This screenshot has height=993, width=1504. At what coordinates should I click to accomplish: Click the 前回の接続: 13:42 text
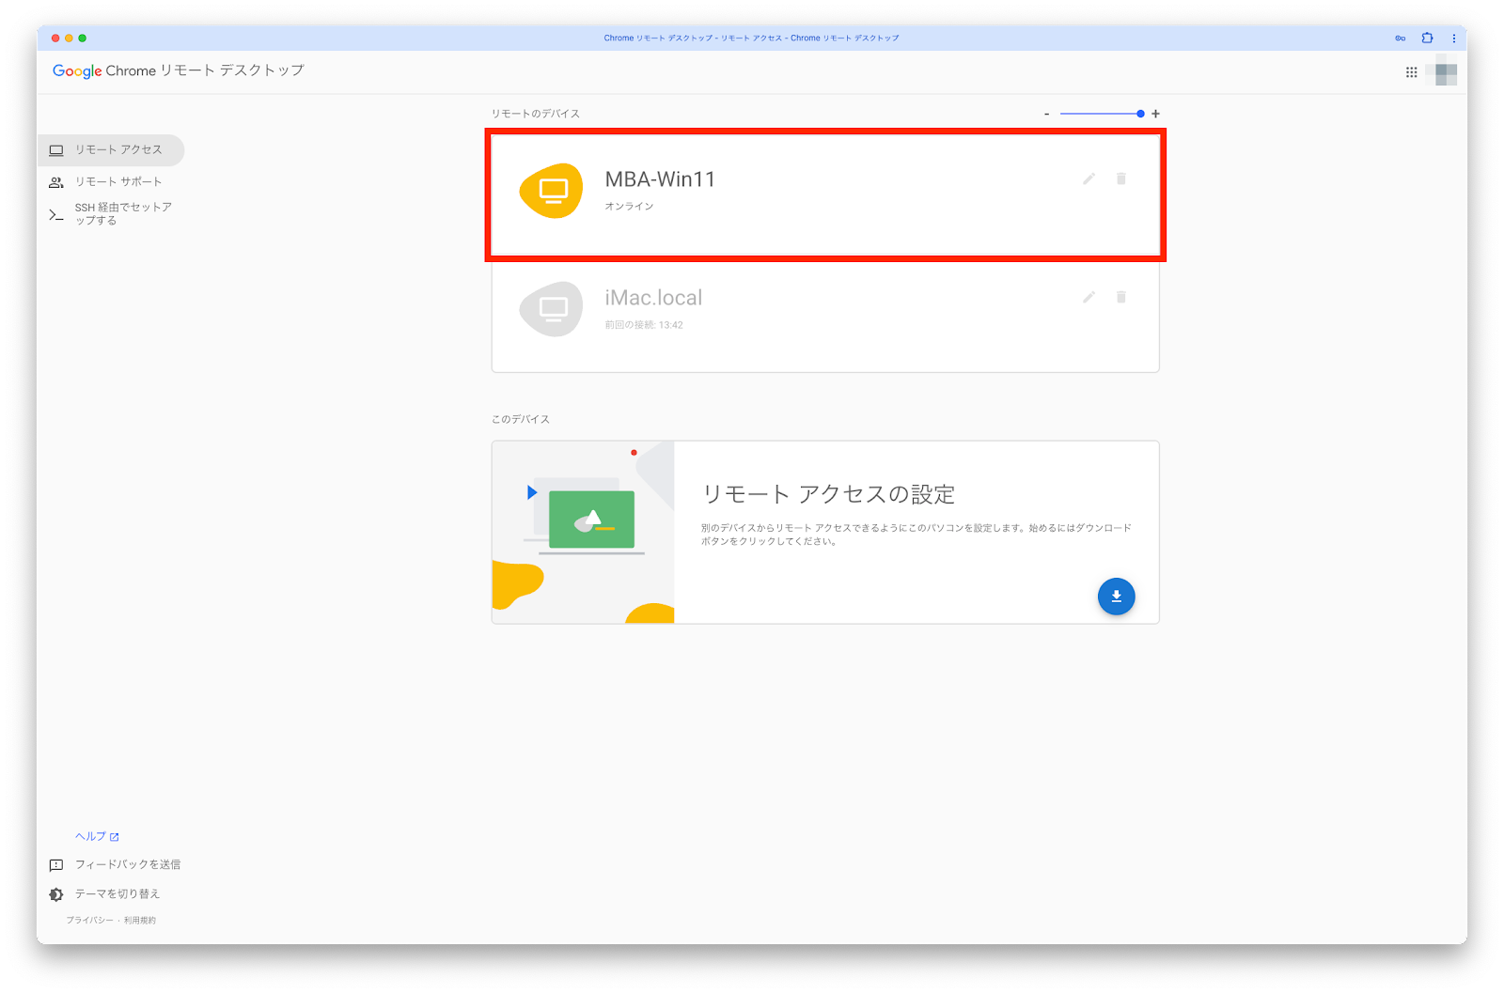pyautogui.click(x=644, y=325)
